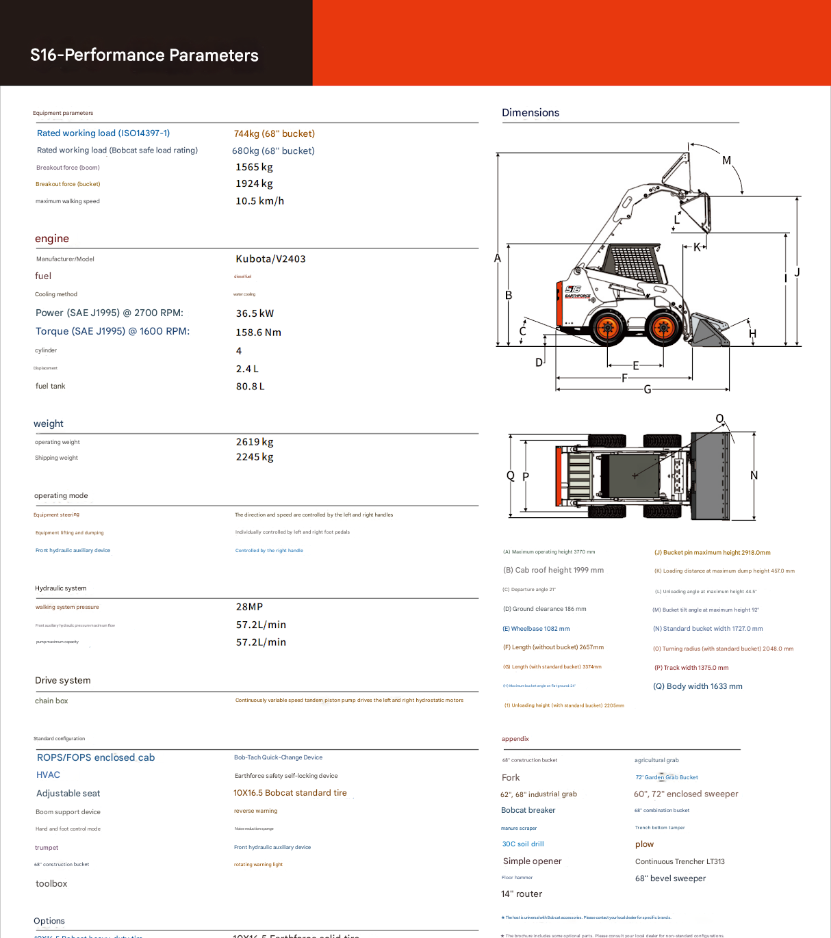Viewport: 831px width, 938px height.
Task: Select the "rotating warning light" item
Action: pos(258,865)
